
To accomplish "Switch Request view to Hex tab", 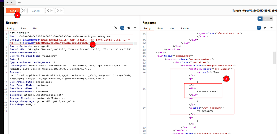I will (x=35, y=28).
